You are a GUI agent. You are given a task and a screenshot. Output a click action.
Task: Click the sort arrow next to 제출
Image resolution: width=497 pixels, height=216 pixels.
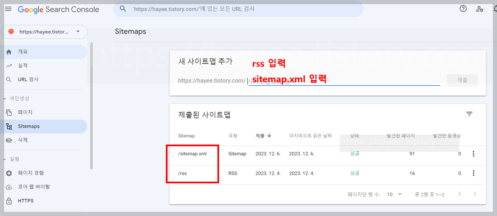pos(269,135)
